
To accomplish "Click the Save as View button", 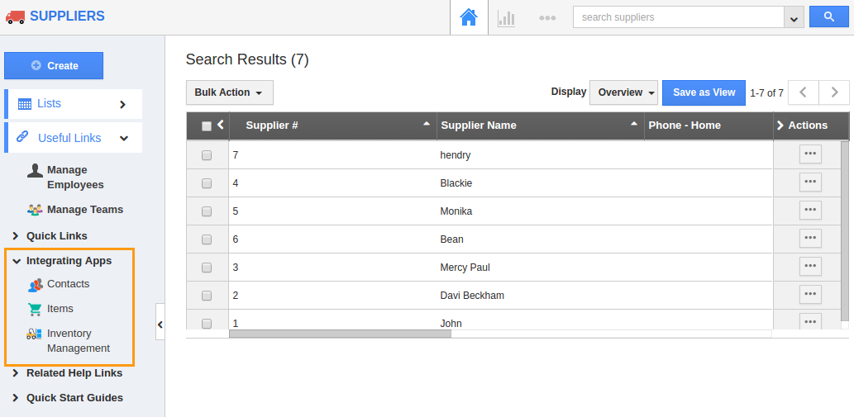I will [704, 92].
